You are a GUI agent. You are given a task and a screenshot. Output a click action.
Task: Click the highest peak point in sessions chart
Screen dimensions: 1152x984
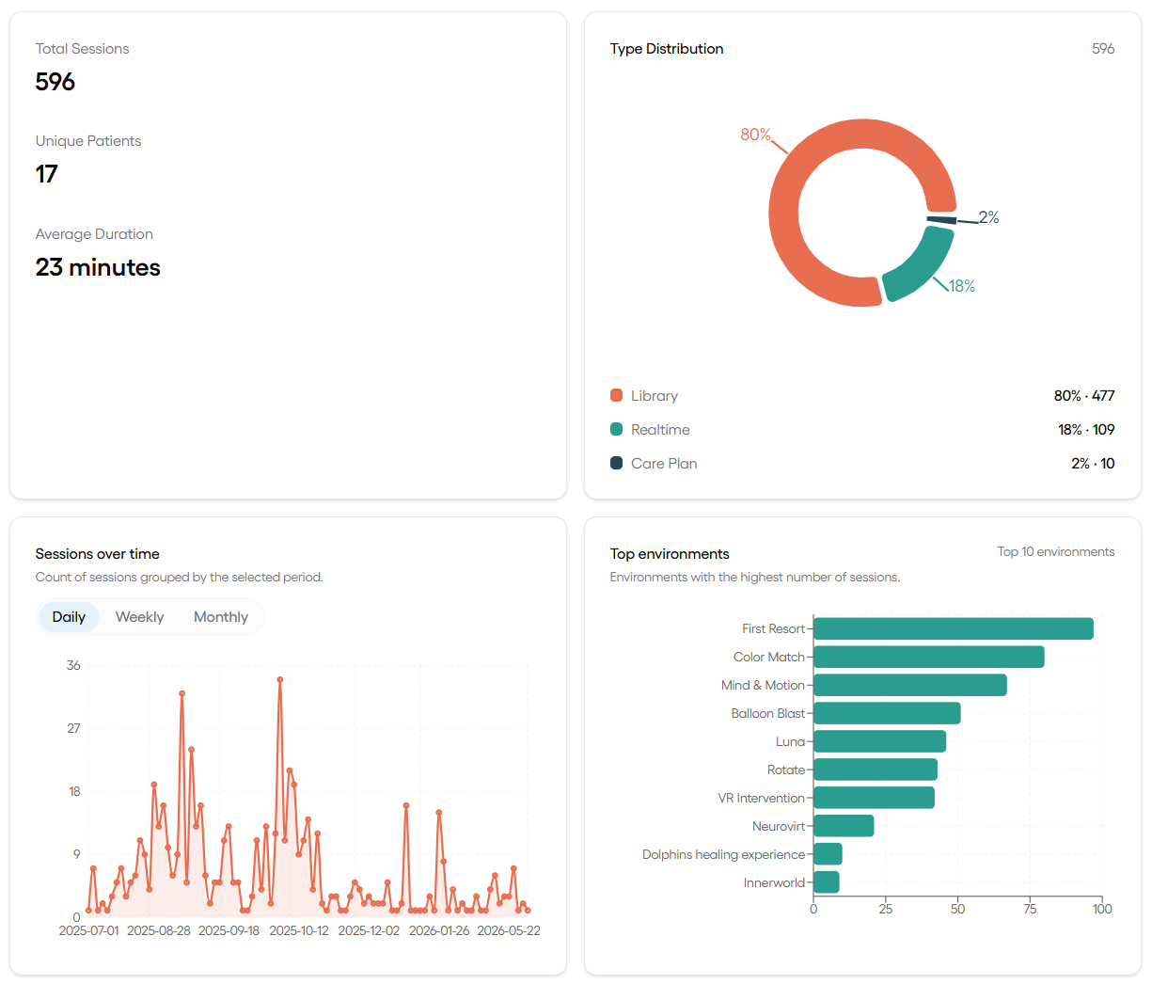click(x=280, y=679)
